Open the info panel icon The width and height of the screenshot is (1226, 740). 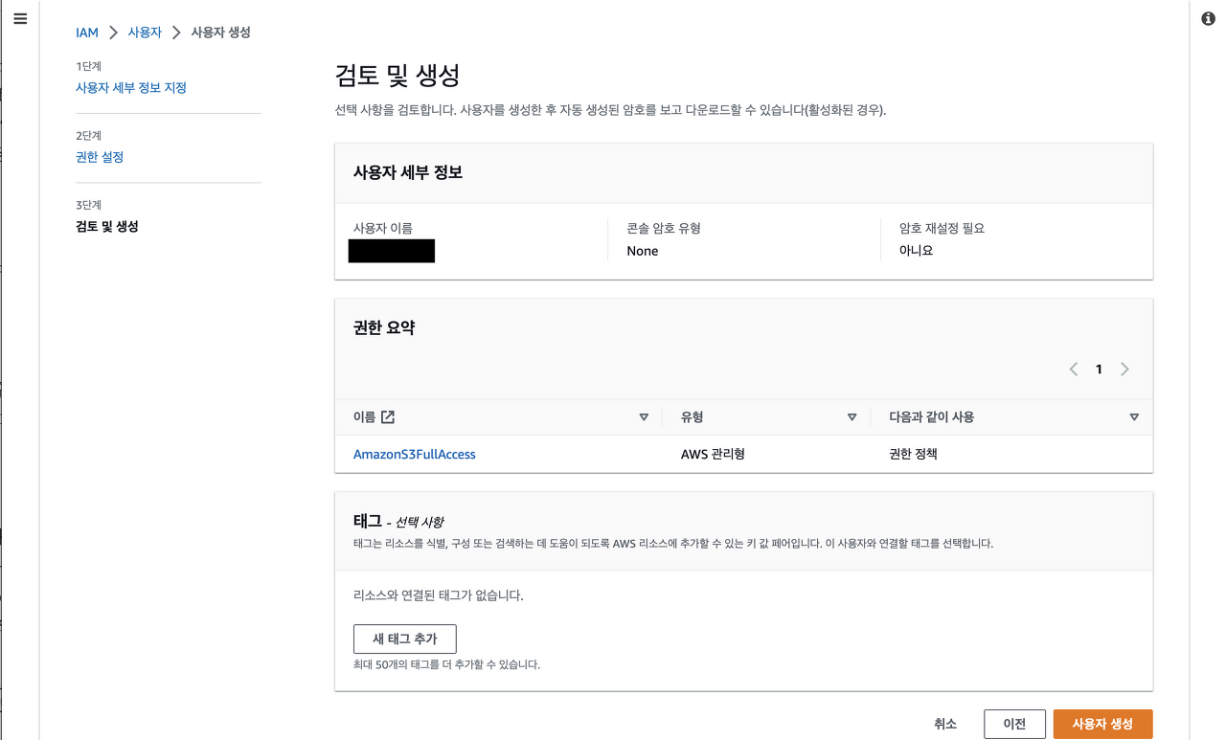point(1208,19)
